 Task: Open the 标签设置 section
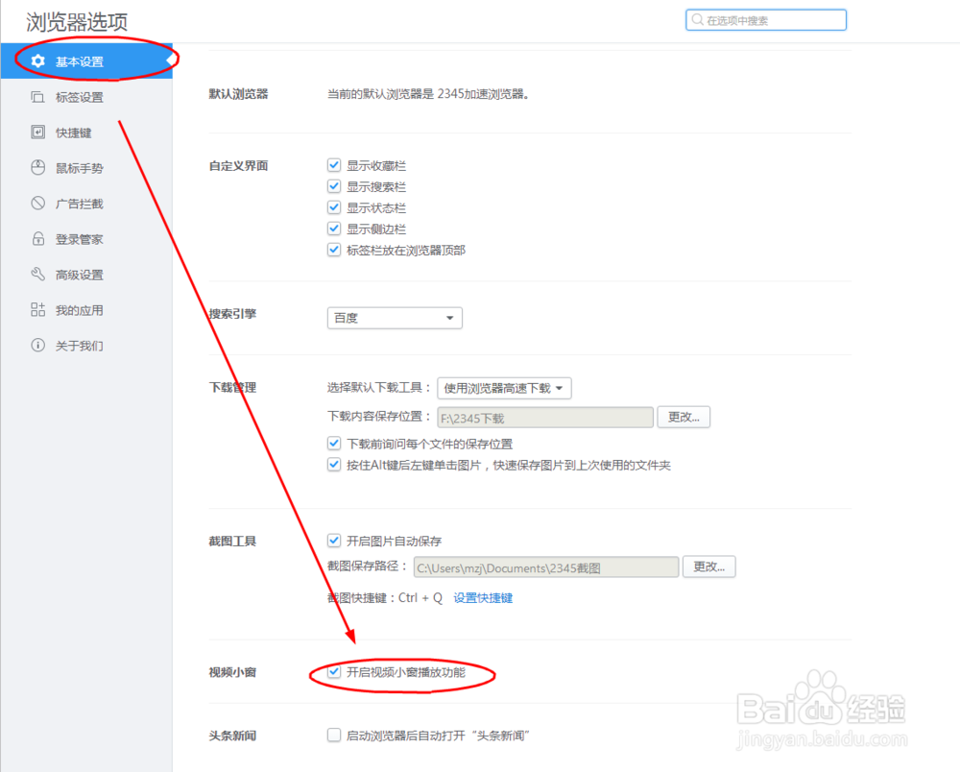click(x=86, y=97)
